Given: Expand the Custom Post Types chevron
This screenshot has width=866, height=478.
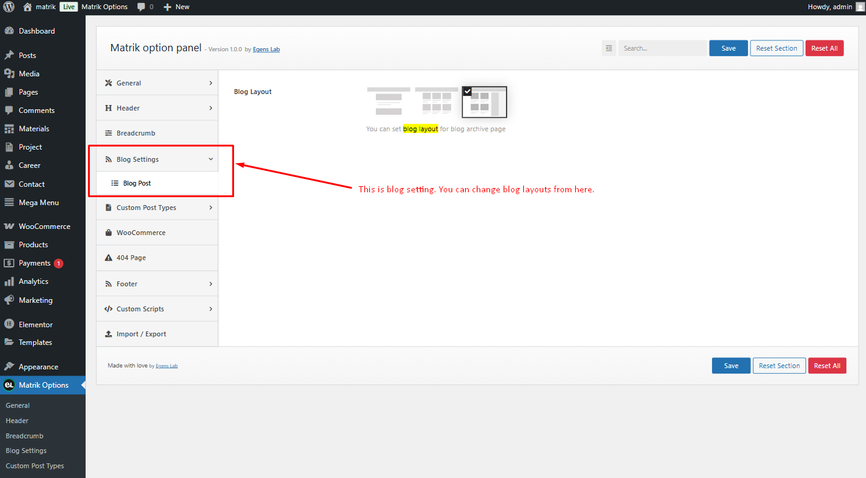Looking at the screenshot, I should (211, 208).
